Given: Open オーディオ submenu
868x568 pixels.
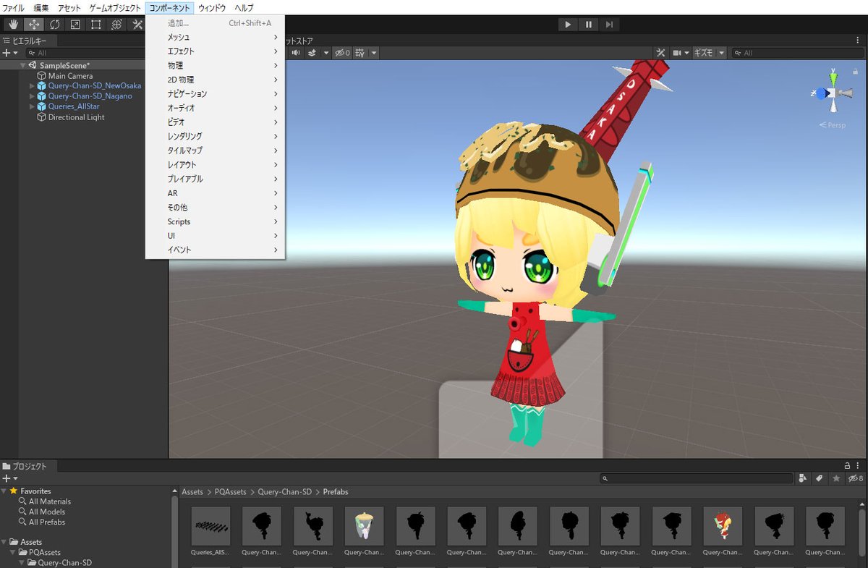Looking at the screenshot, I should click(x=215, y=108).
